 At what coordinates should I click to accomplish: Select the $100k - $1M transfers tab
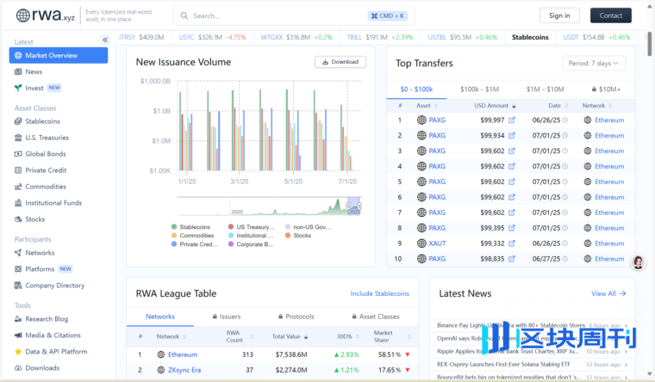click(480, 89)
